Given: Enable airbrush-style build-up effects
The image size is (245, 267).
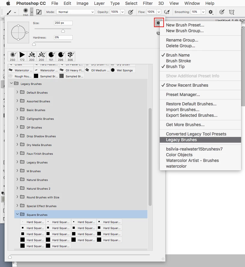Looking at the screenshot, I should pos(167,12).
